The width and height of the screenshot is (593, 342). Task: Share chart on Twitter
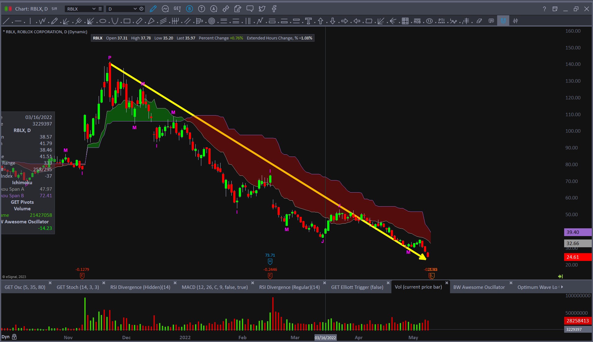pyautogui.click(x=262, y=9)
